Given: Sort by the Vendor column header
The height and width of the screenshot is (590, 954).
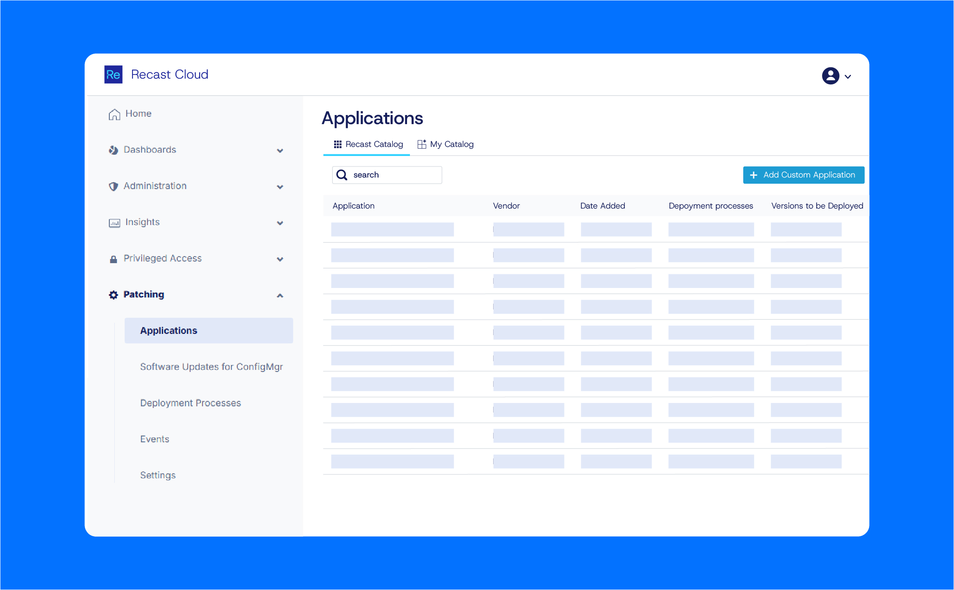Looking at the screenshot, I should coord(506,206).
